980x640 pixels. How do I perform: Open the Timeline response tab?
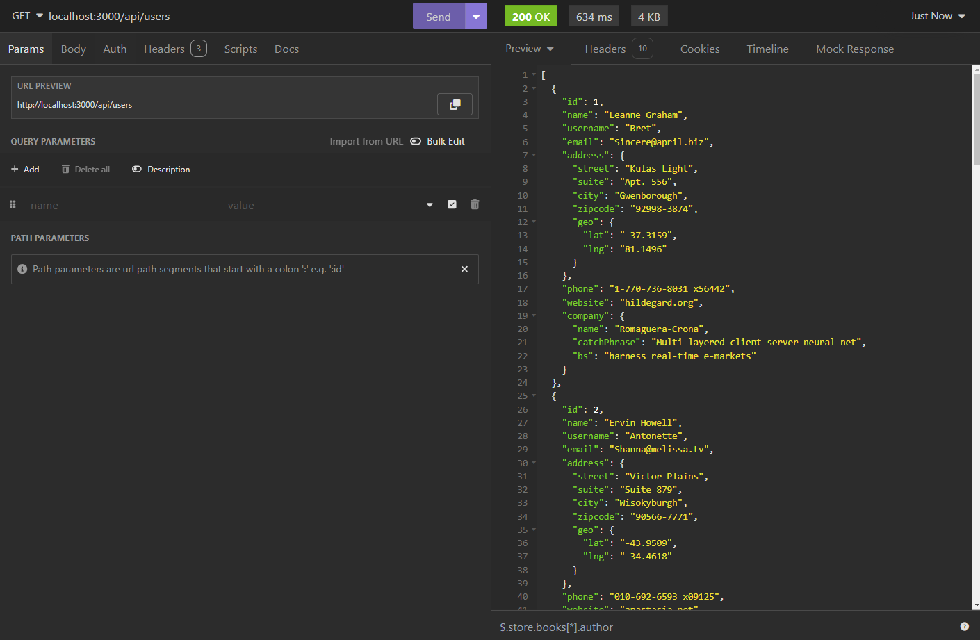767,49
